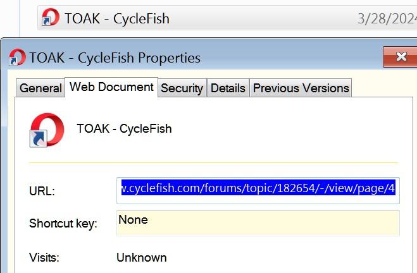Viewport: 417px width, 273px height.
Task: Close the Properties dialog with the red X
Action: coord(401,57)
